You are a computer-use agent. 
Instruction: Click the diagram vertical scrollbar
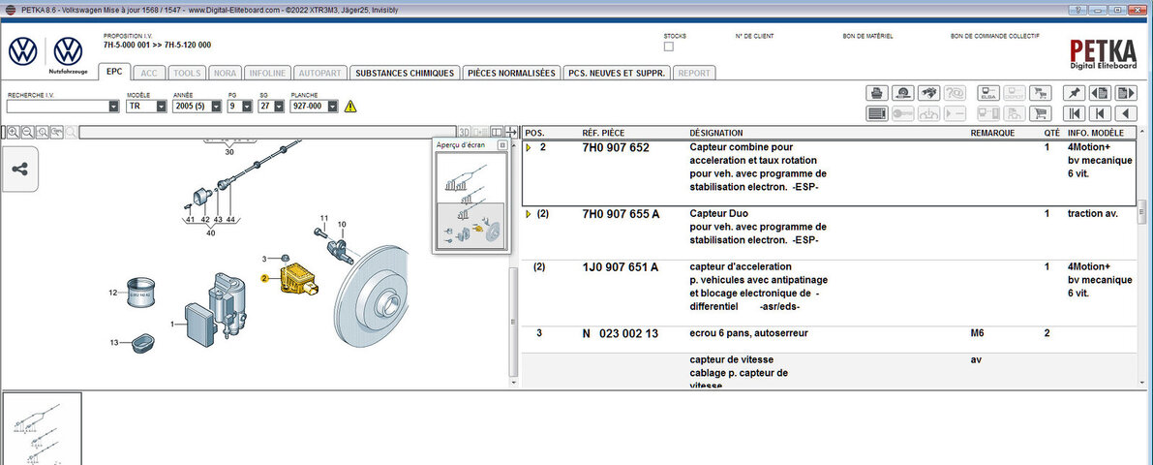pyautogui.click(x=513, y=323)
